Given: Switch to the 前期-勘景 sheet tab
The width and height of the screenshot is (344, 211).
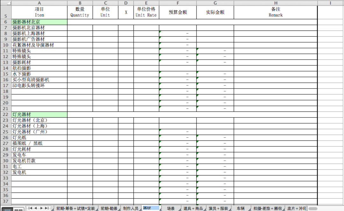Looking at the screenshot, I should [x=109, y=208].
